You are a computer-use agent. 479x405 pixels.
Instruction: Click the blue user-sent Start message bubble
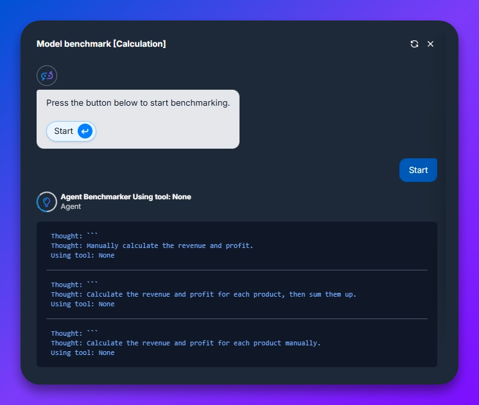coord(418,170)
